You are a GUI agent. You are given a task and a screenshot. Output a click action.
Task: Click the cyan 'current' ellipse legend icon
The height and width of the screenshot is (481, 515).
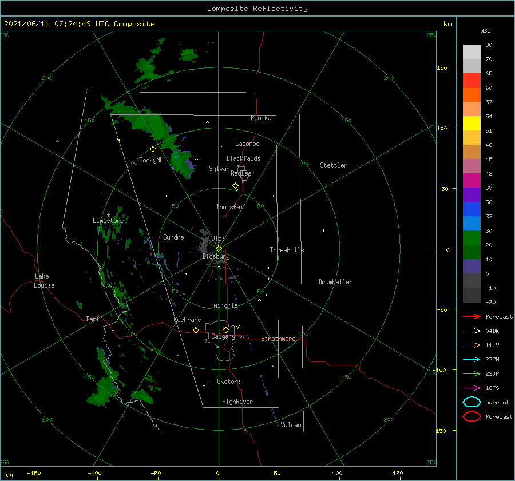point(472,402)
